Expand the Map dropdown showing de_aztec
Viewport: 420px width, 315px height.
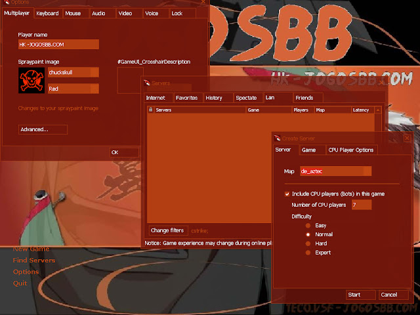[336, 171]
